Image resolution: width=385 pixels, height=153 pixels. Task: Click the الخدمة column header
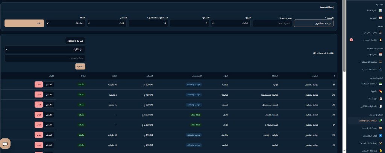(x=276, y=76)
